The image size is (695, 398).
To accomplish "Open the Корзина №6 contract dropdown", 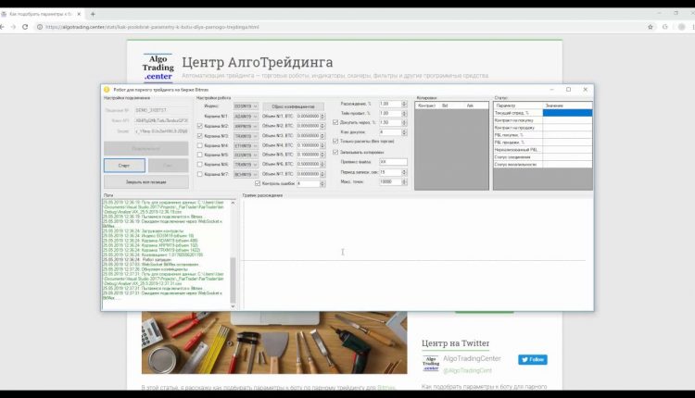I will coord(246,165).
